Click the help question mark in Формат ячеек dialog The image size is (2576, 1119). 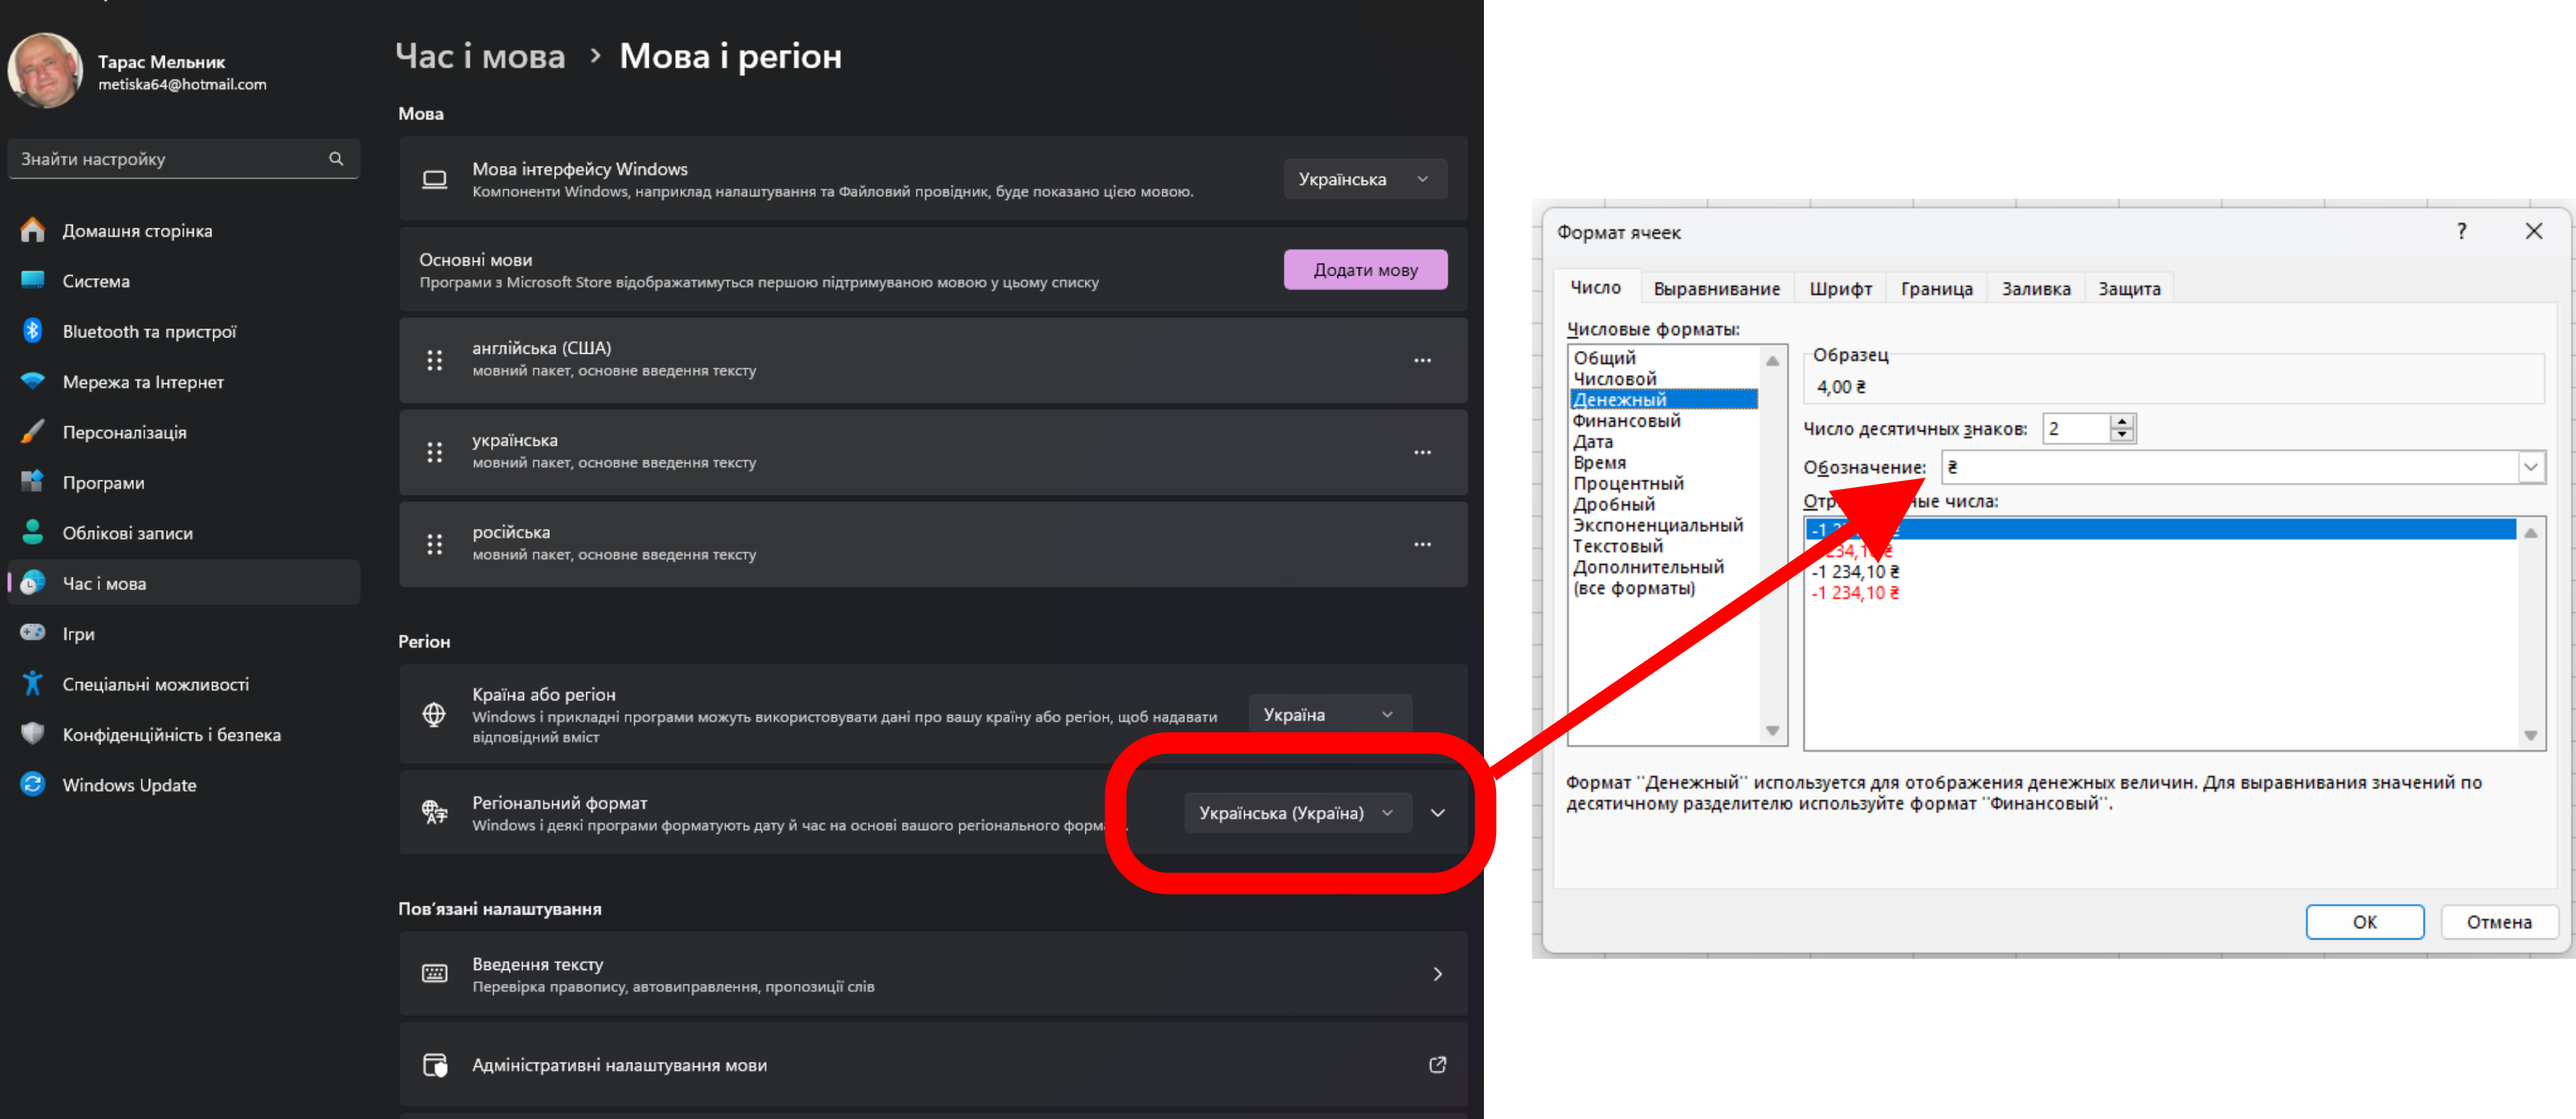2461,231
